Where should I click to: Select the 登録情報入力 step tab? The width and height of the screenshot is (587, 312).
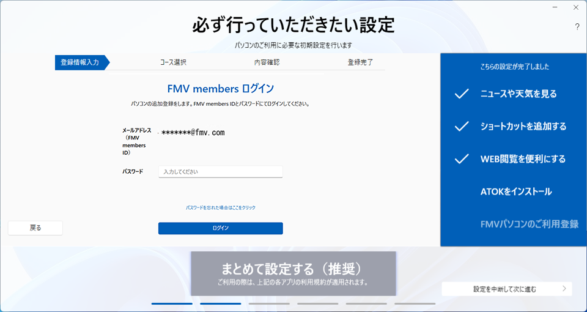83,62
